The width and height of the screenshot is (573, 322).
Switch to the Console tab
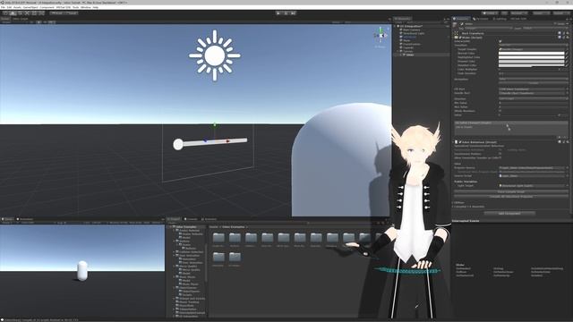(x=191, y=219)
